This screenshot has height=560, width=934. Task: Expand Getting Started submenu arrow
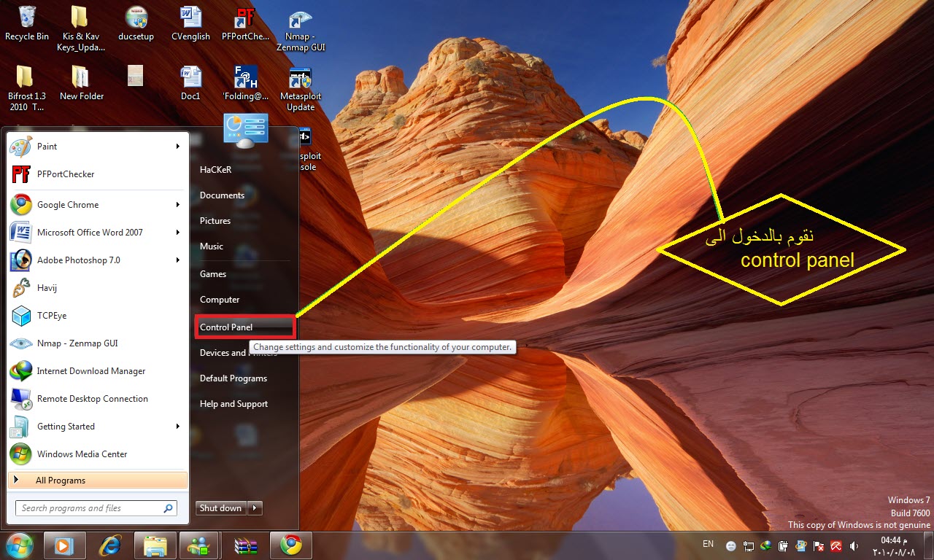pyautogui.click(x=177, y=427)
